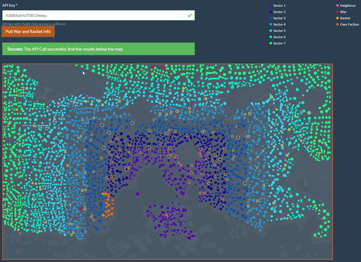Click the Sector 6 legend marker
The width and height of the screenshot is (361, 262).
click(271, 37)
